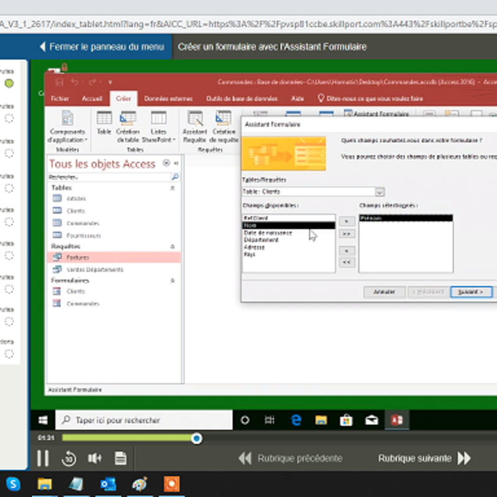The height and width of the screenshot is (497, 497).
Task: Open Microsoft Store taskbar icon
Action: (346, 421)
